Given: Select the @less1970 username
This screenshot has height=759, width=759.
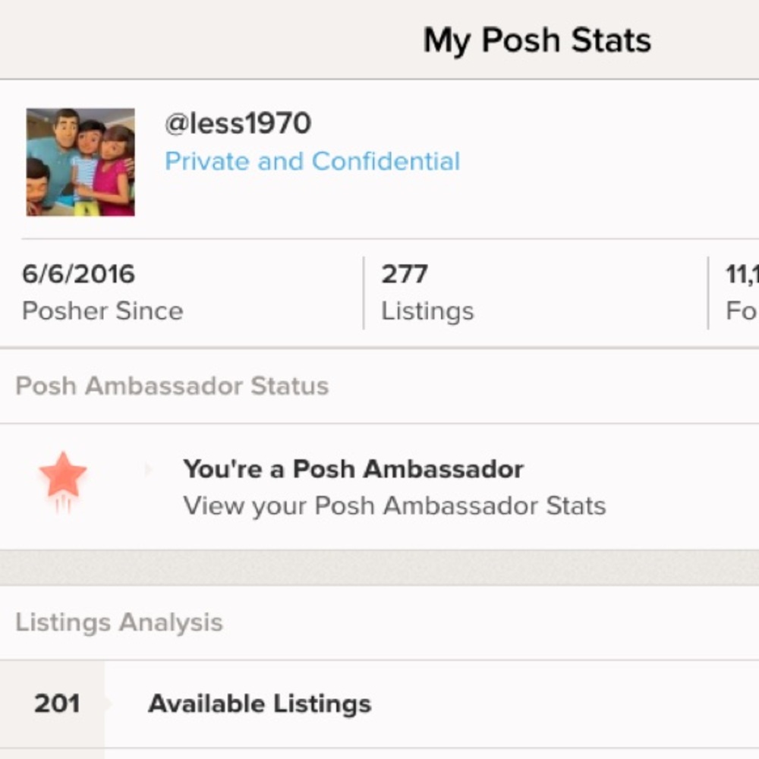Looking at the screenshot, I should (238, 123).
